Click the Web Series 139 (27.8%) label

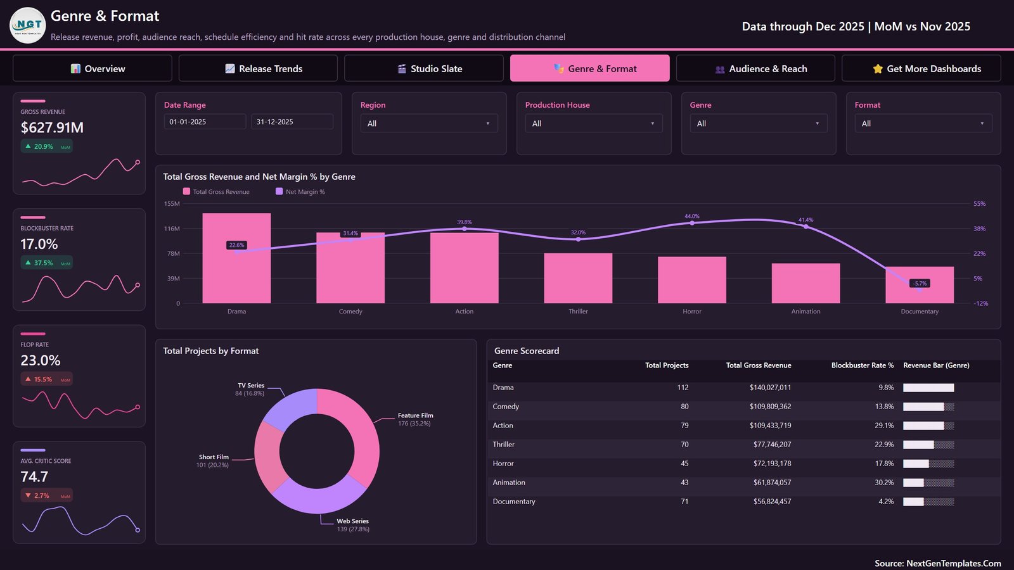pyautogui.click(x=353, y=525)
